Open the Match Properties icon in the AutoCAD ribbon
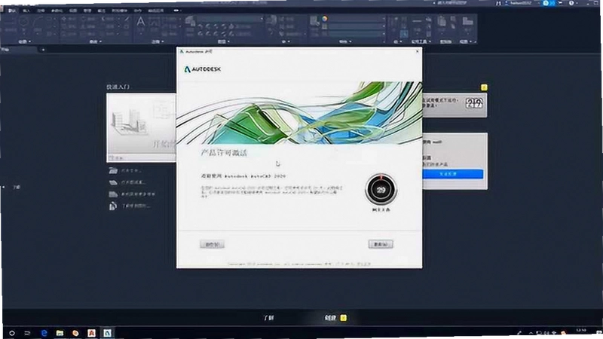 (315, 21)
